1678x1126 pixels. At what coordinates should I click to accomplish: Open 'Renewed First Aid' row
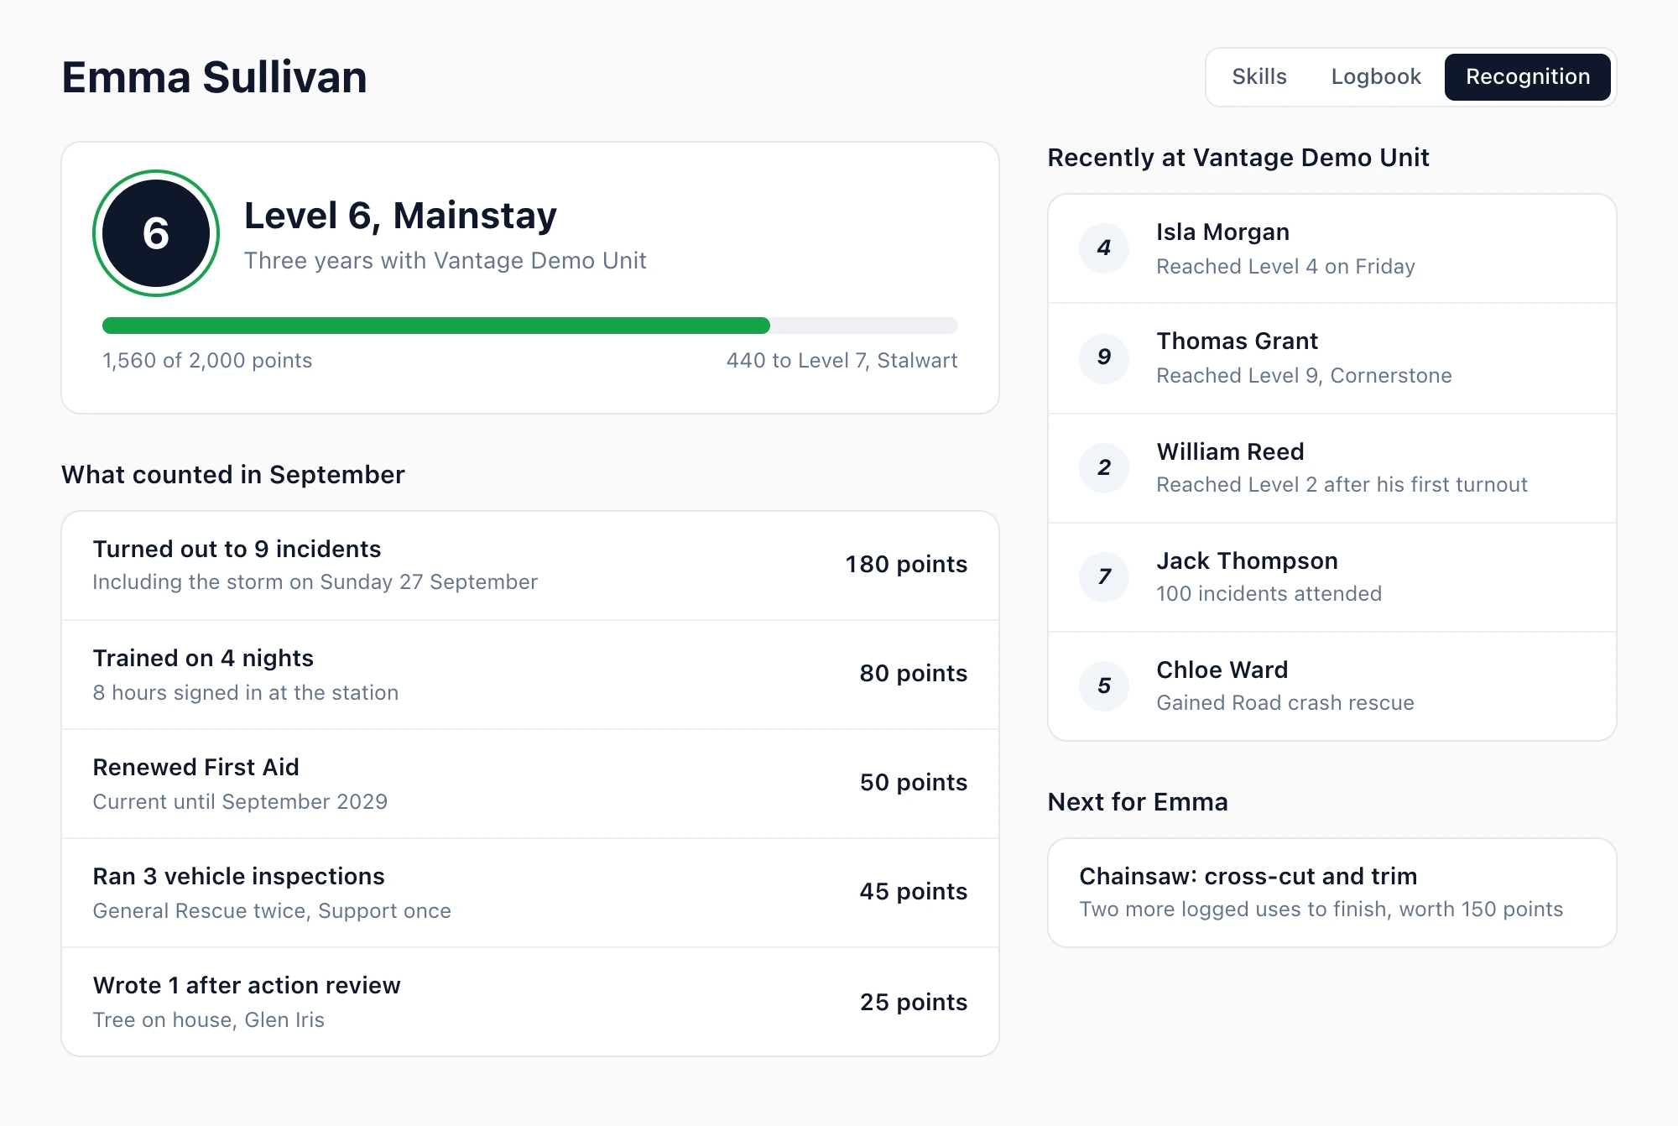(x=530, y=784)
